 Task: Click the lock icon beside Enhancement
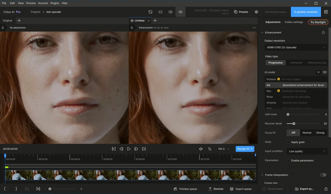[x=323, y=33]
